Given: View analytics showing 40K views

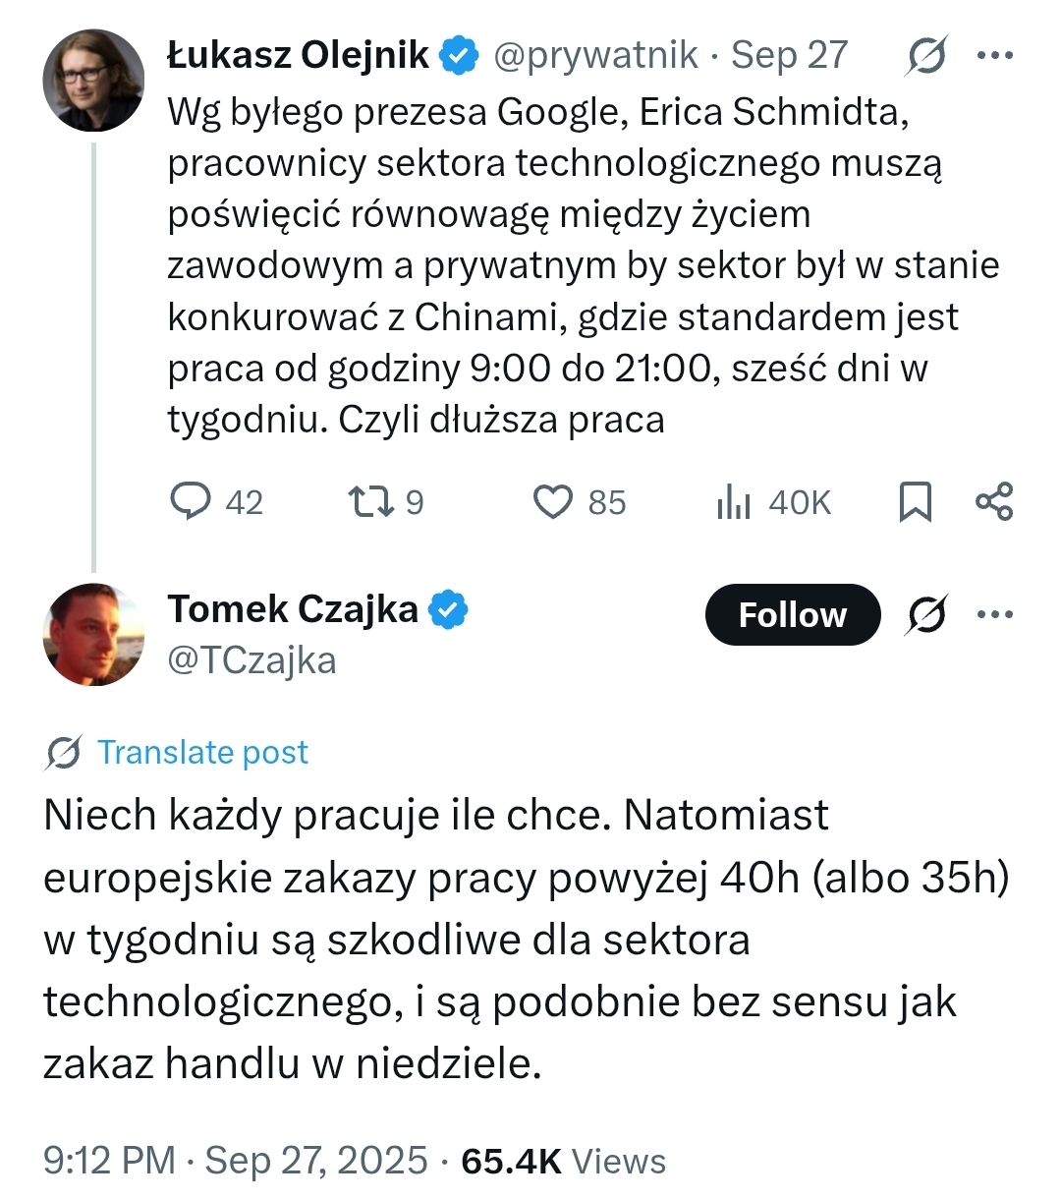Looking at the screenshot, I should 734,502.
